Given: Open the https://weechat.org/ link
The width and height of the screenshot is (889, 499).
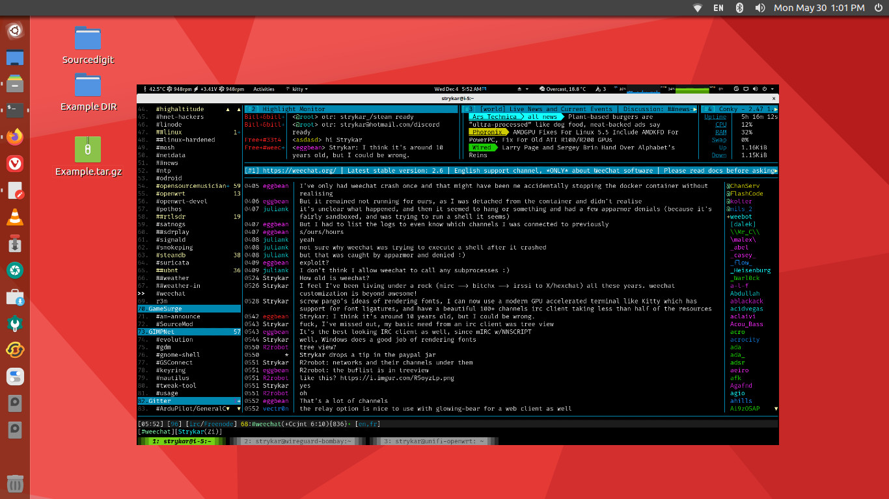Looking at the screenshot, I should point(300,171).
